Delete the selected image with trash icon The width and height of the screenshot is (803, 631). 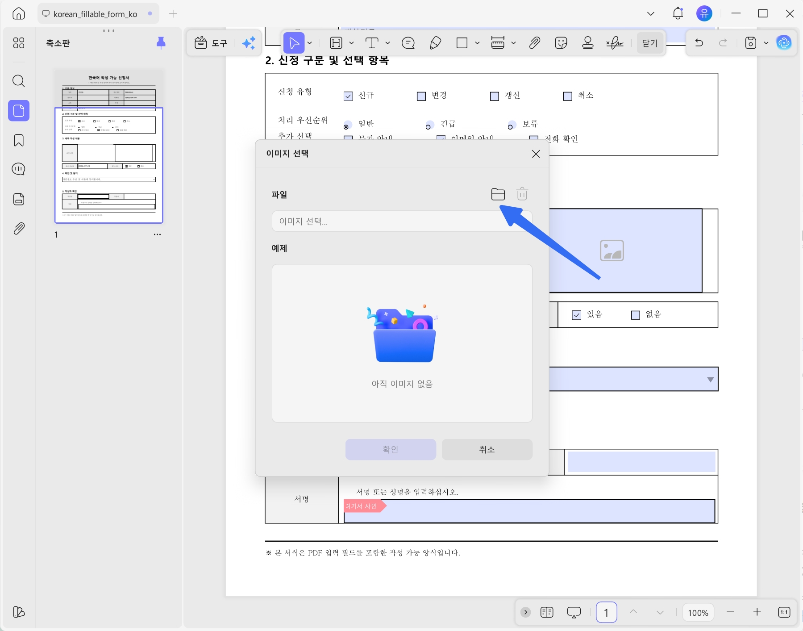pos(522,194)
